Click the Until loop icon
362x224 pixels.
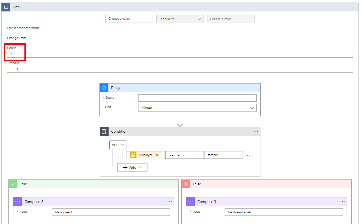point(6,7)
